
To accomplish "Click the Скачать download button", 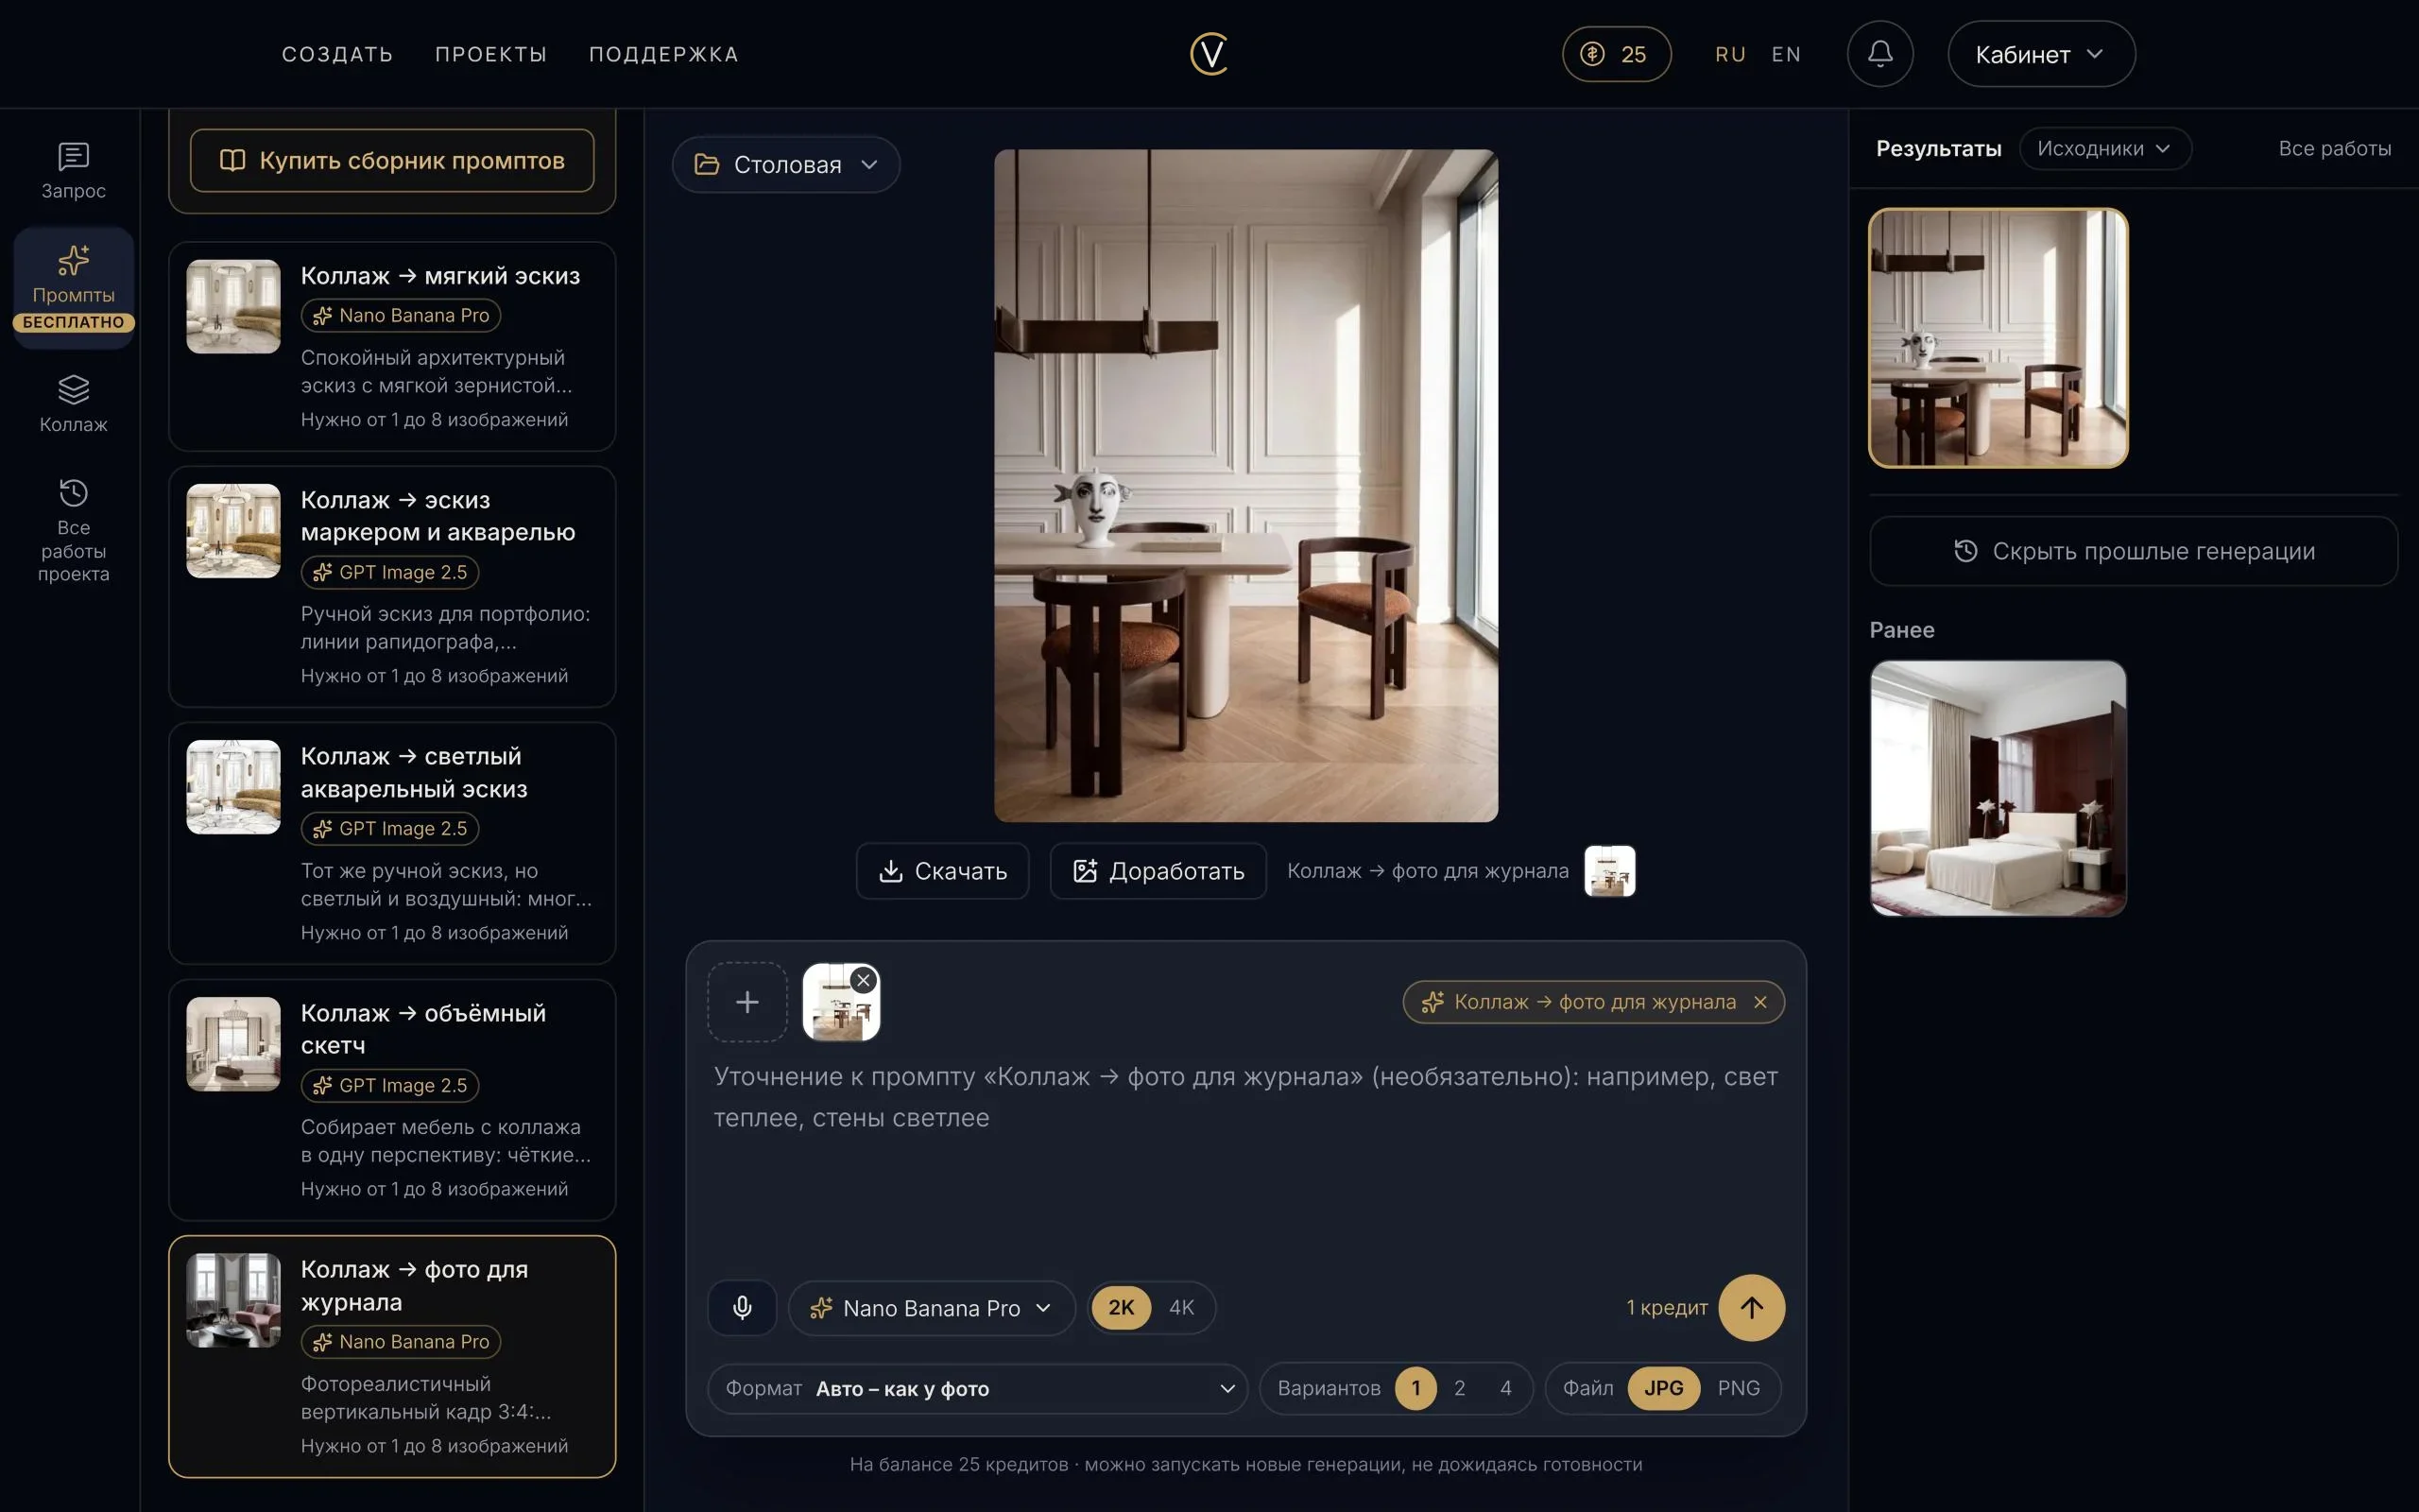I will [941, 871].
